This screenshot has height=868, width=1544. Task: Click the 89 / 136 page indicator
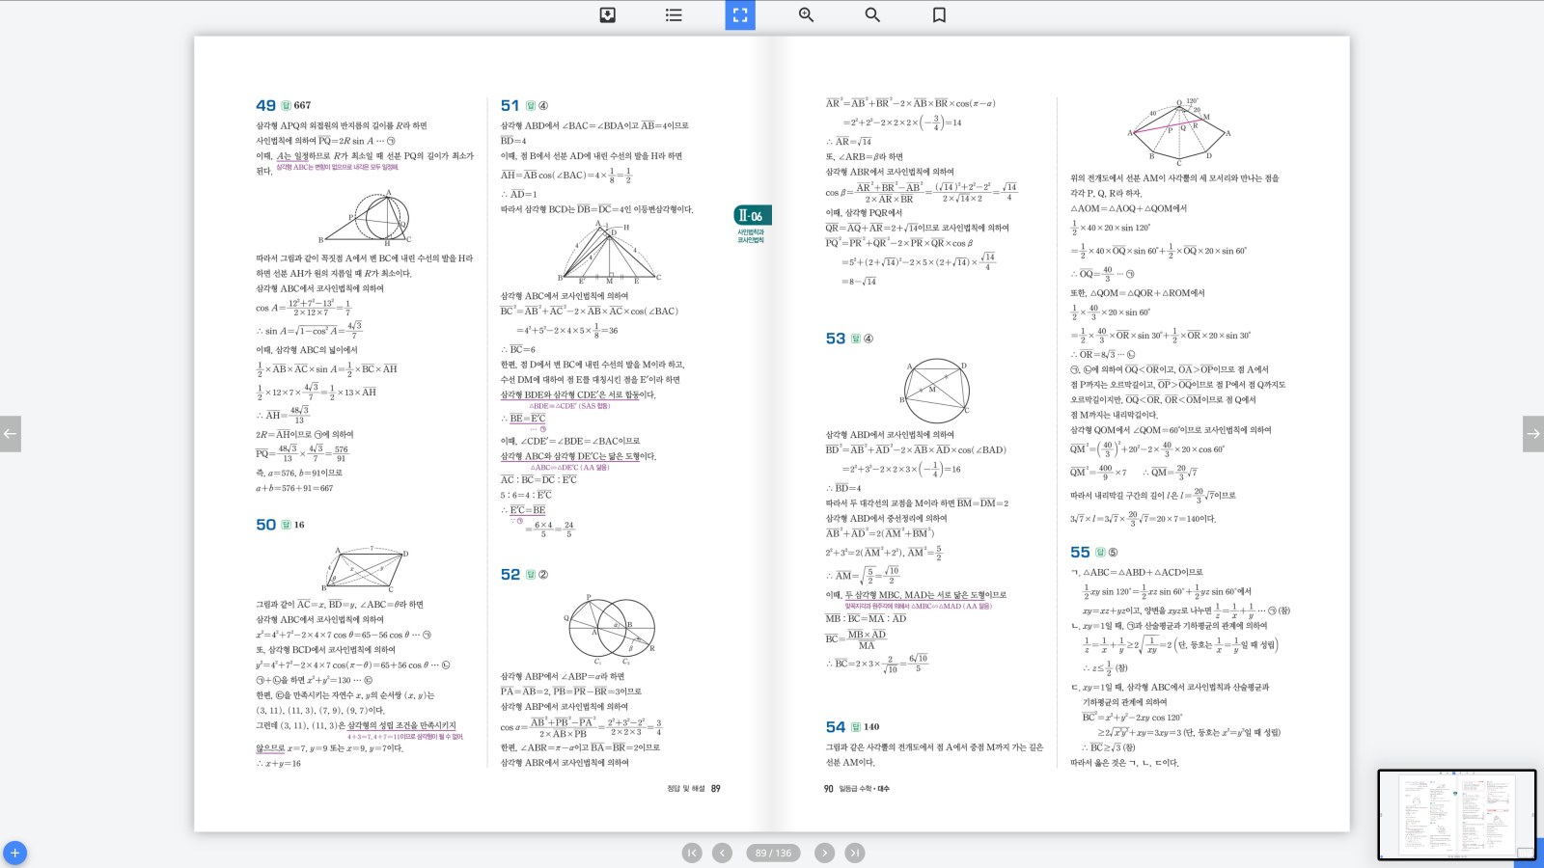pos(773,853)
